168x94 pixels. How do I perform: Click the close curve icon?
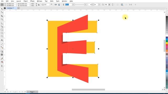tap(113, 5)
